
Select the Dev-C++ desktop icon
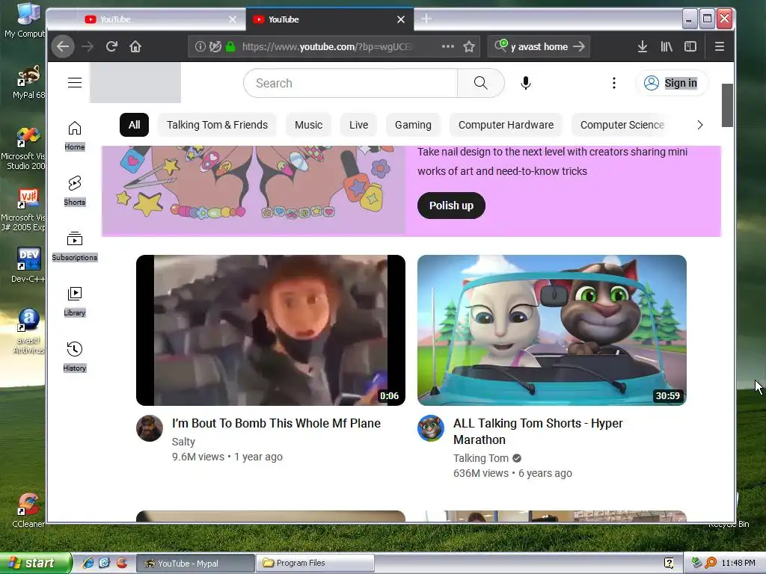pyautogui.click(x=28, y=265)
